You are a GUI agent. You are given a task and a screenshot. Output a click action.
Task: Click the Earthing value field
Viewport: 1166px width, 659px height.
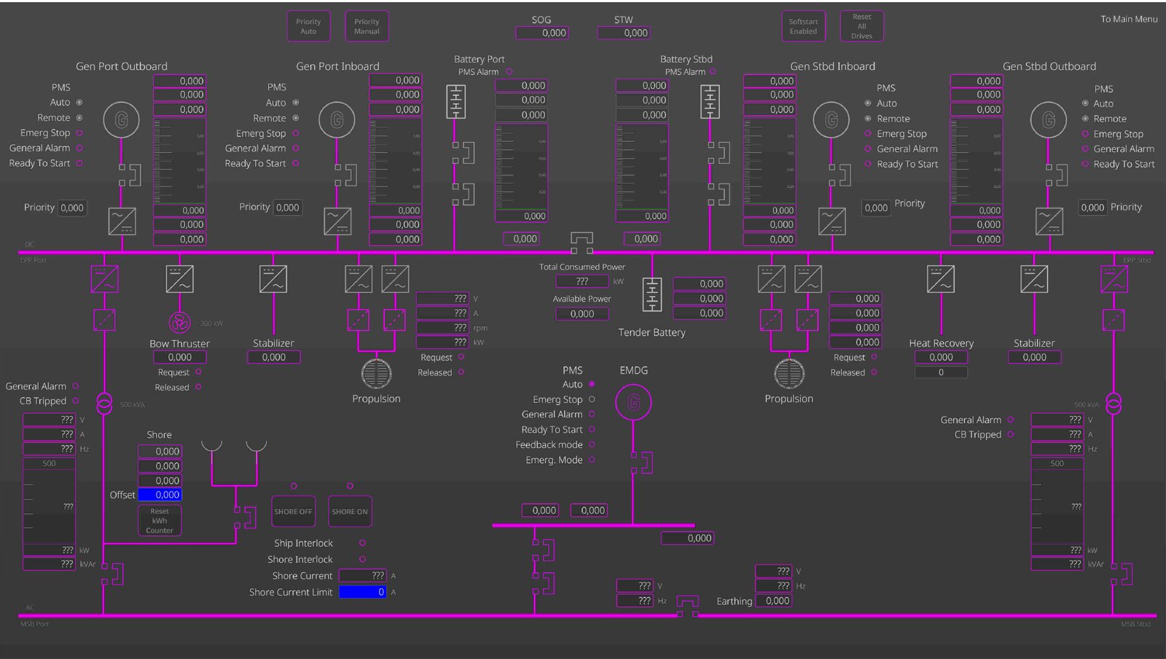(x=773, y=601)
